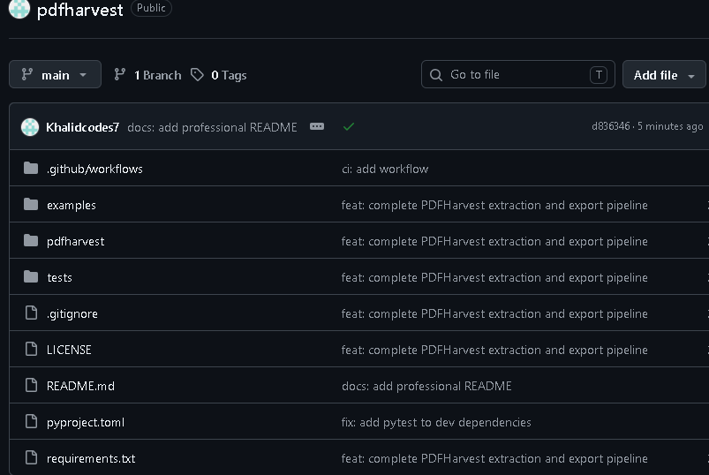This screenshot has width=709, height=475.
Task: Click the Public visibility badge
Action: click(151, 8)
